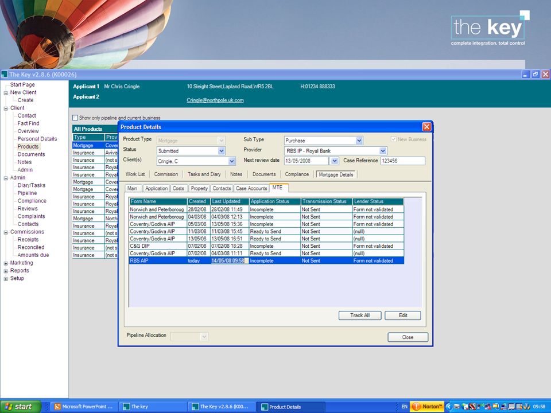The height and width of the screenshot is (413, 551).
Task: Select the Mortgage Details tab
Action: pyautogui.click(x=336, y=174)
